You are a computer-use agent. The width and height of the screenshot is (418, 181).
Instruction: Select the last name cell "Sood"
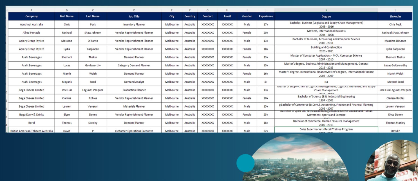coord(93,82)
